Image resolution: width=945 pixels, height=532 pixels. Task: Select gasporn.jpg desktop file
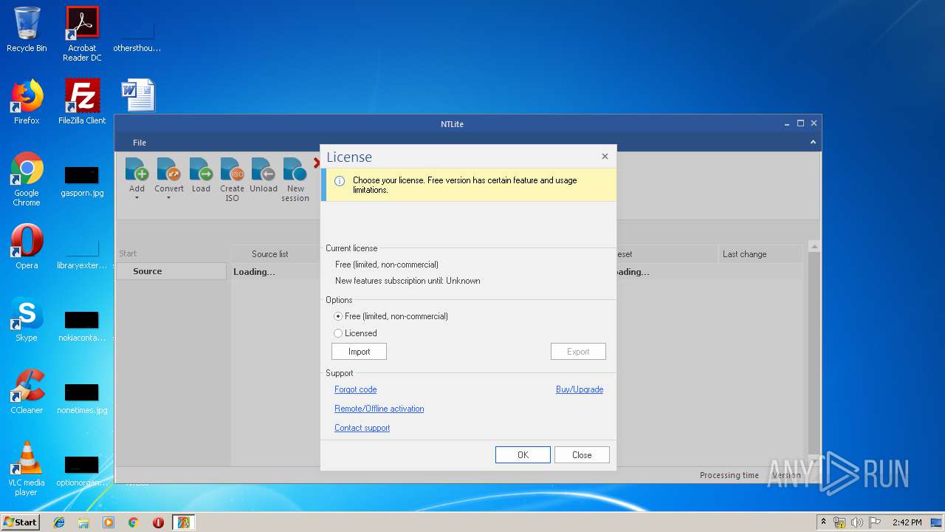(x=82, y=181)
